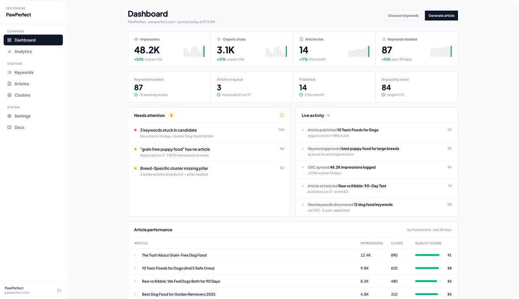Click the Articles in queue card
This screenshot has height=299, width=519.
point(252,87)
